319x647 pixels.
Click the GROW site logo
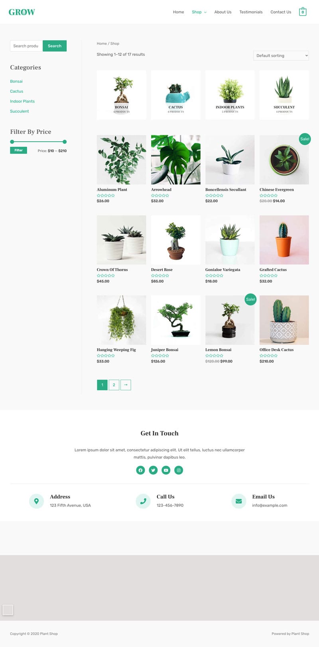click(x=22, y=12)
